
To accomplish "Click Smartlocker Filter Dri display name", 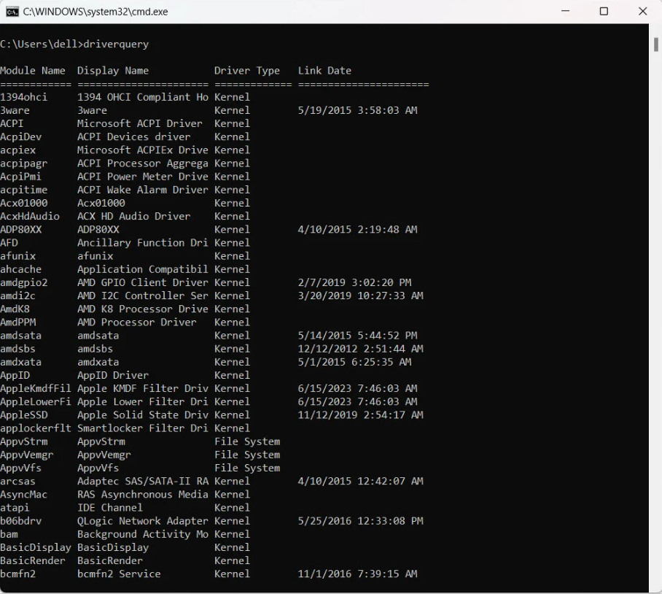I will tap(143, 428).
